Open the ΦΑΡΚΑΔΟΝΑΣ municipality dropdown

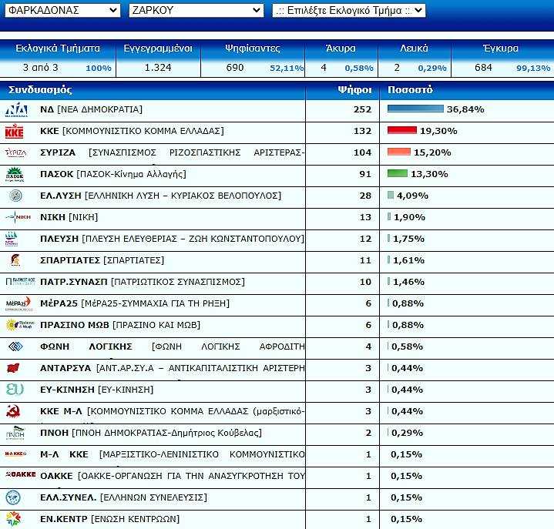point(61,10)
